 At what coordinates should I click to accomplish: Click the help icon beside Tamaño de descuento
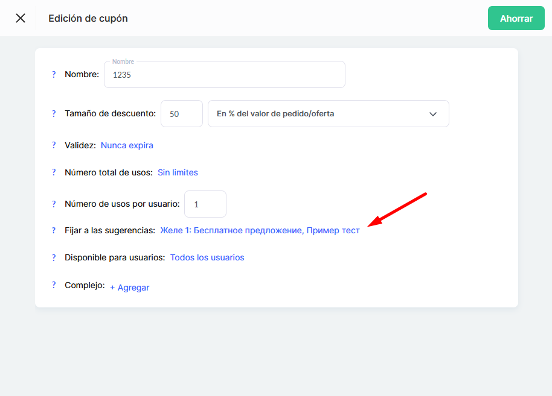[x=54, y=113]
